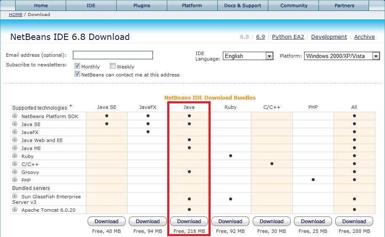This screenshot has height=237, width=385.
Task: Click info icon beside JavaFX row
Action: pyautogui.click(x=15, y=132)
